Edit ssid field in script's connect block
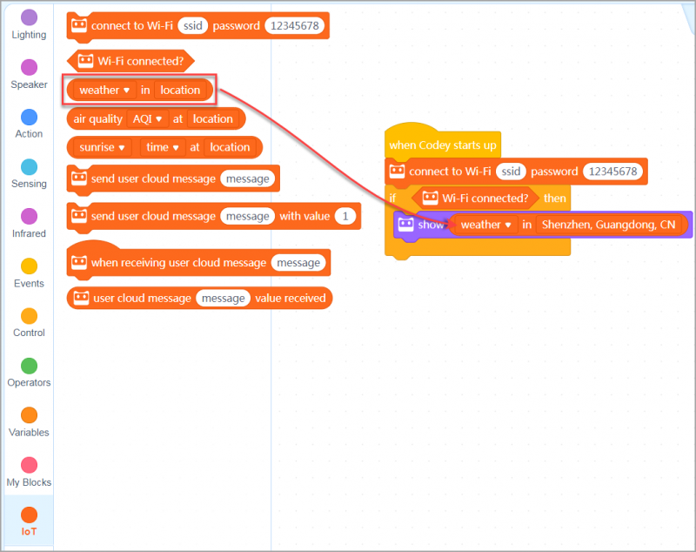The height and width of the screenshot is (552, 696). pos(511,172)
